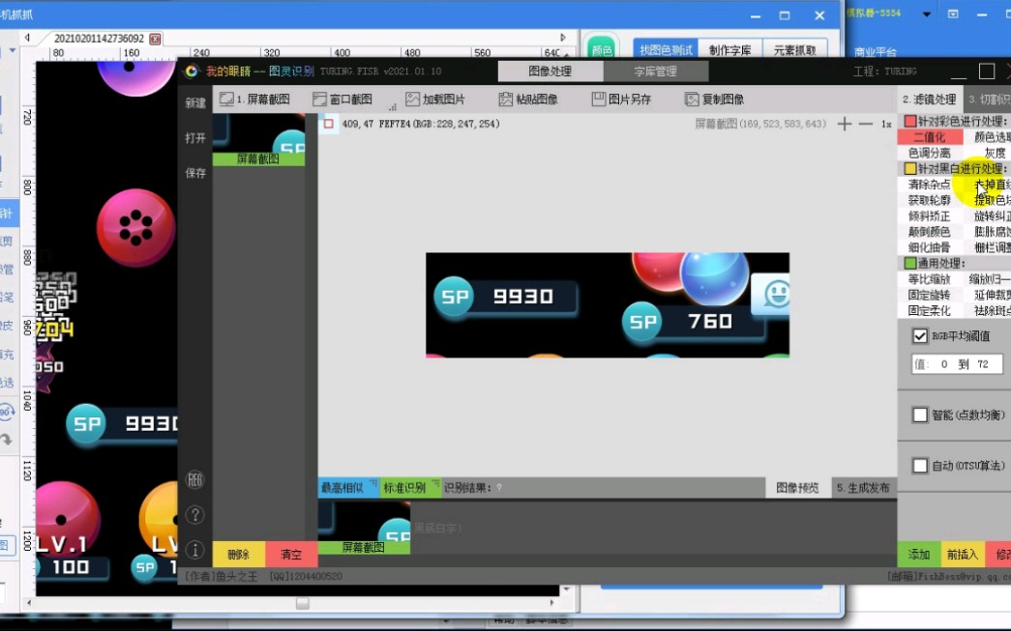
Task: Click the left tab-scroll arrow in back window
Action: pos(27,38)
